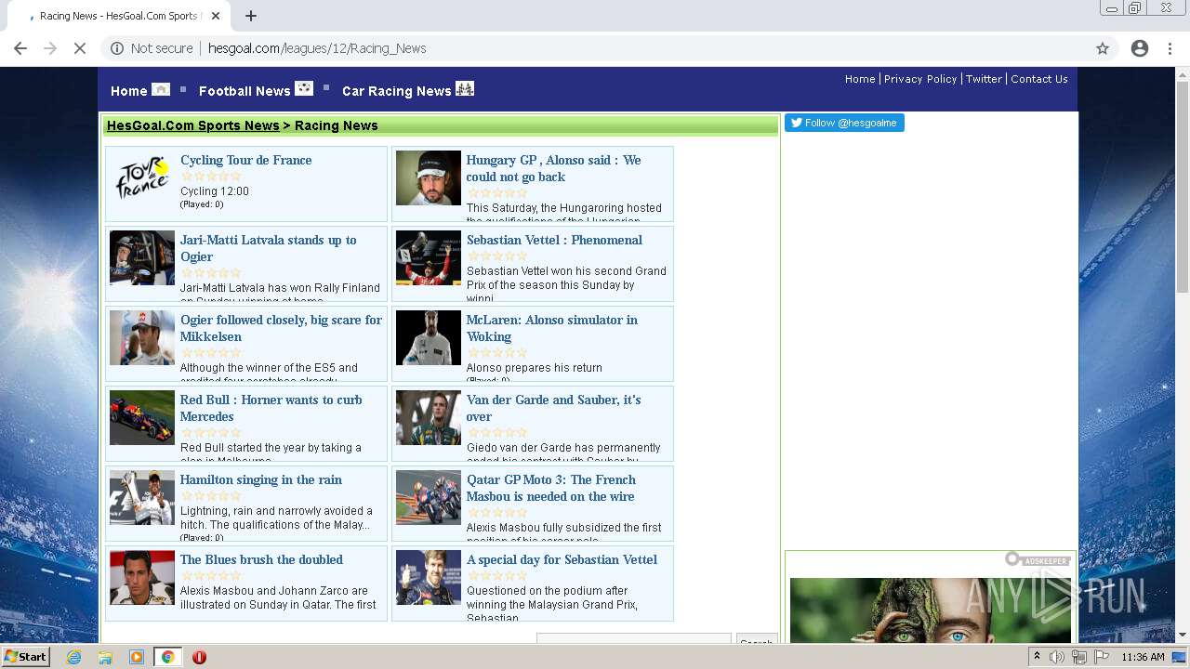
Task: Bookmark this page with the star icon
Action: (x=1103, y=48)
